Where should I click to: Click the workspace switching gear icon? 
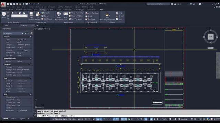pos(170,119)
